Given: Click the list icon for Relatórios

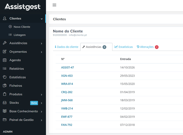Looking at the screenshot, I should (x=5, y=69).
